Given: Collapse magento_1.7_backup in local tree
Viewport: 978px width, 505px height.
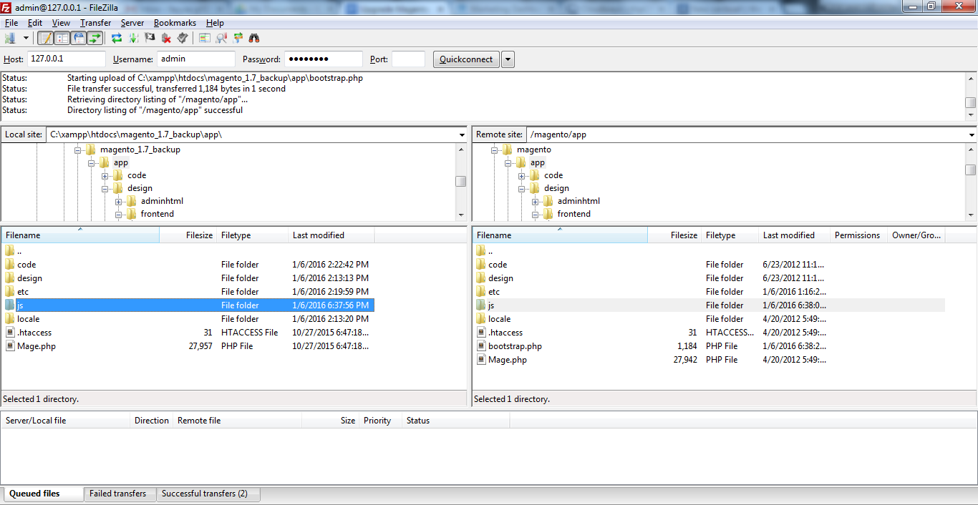Looking at the screenshot, I should pyautogui.click(x=77, y=150).
